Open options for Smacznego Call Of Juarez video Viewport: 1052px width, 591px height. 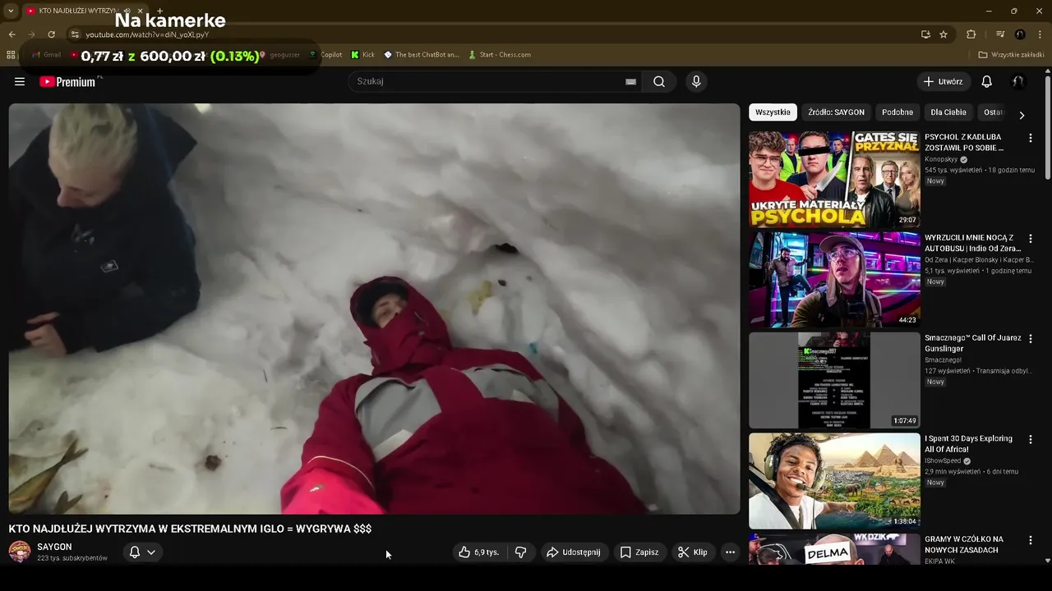1030,339
